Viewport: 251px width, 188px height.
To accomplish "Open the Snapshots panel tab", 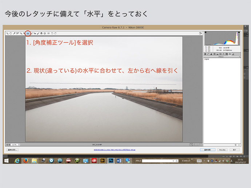I will (x=233, y=54).
